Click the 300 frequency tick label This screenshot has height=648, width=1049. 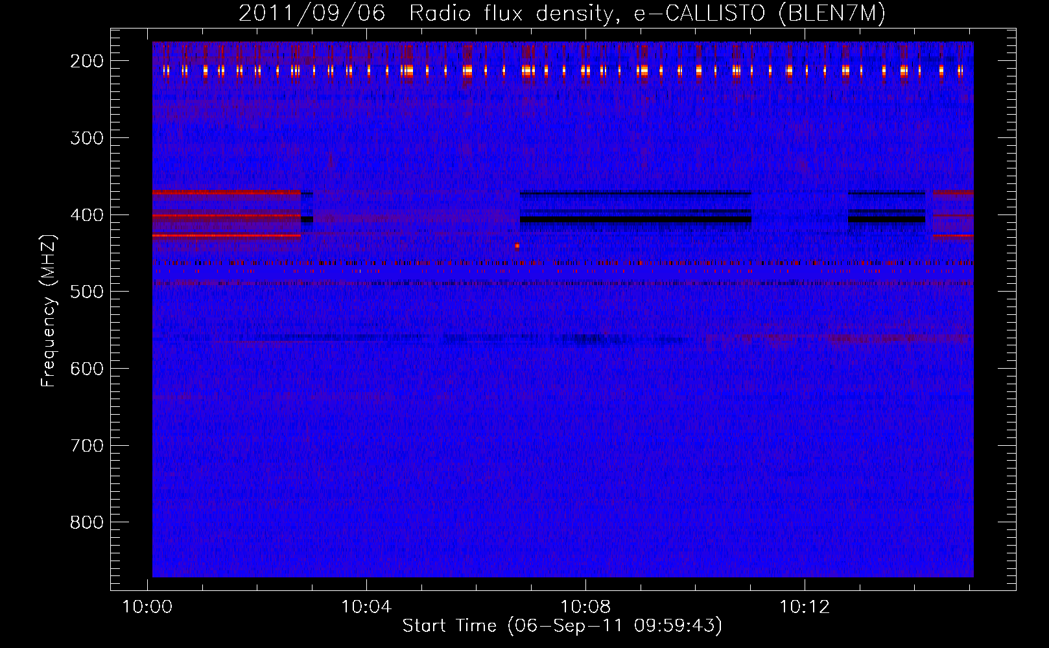86,138
